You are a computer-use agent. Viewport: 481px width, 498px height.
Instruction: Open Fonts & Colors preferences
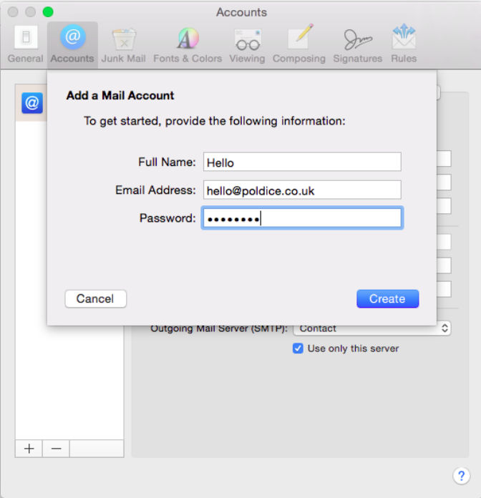point(188,44)
